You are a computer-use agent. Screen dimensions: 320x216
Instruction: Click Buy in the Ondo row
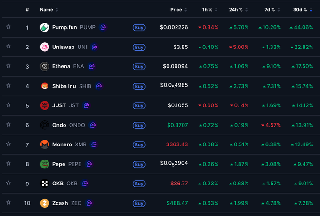pos(139,125)
